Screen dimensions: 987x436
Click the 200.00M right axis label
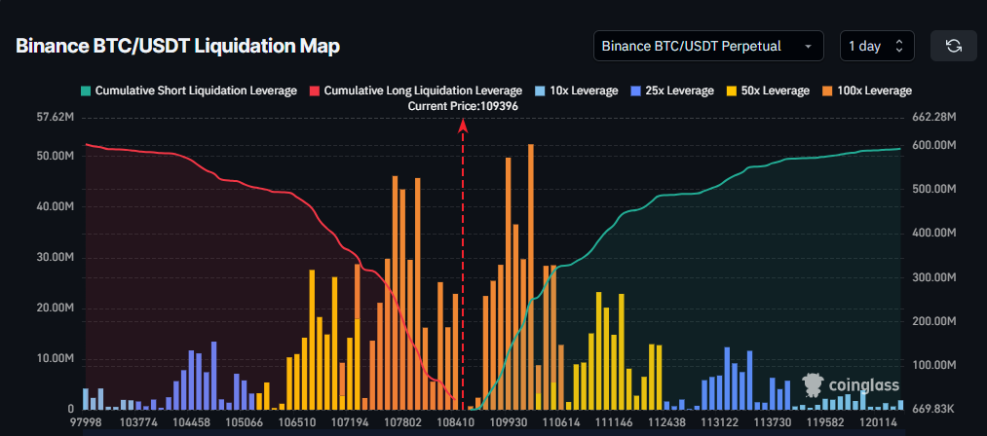(932, 321)
